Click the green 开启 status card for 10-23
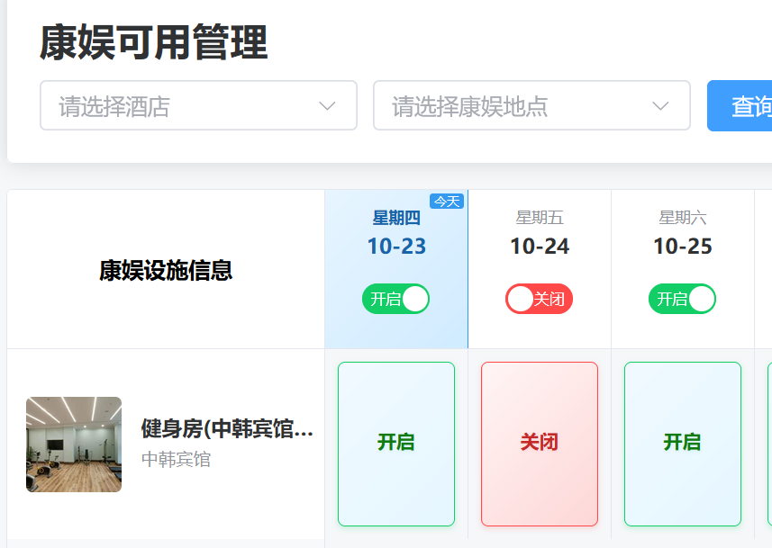772x548 pixels. point(396,443)
